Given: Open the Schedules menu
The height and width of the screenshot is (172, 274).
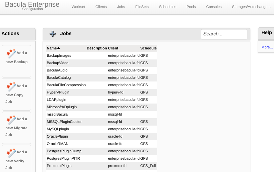Looking at the screenshot, I should [167, 7].
